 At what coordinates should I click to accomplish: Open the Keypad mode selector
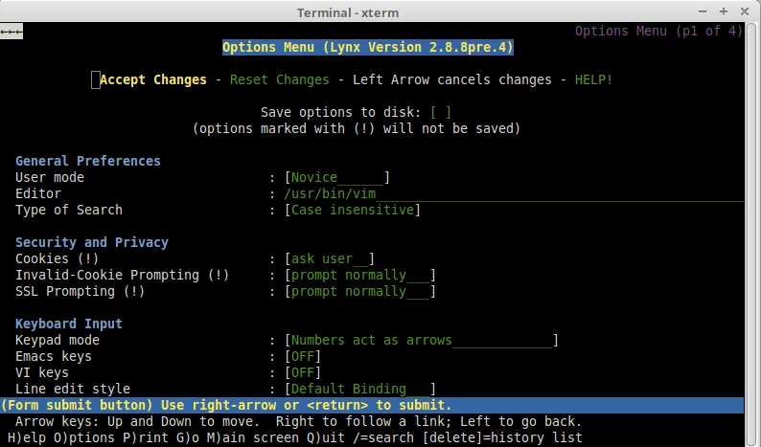(422, 340)
